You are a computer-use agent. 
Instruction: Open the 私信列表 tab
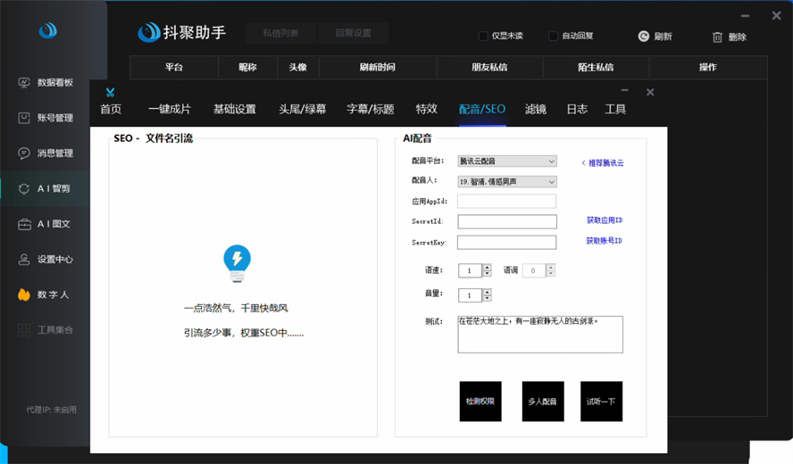[280, 33]
